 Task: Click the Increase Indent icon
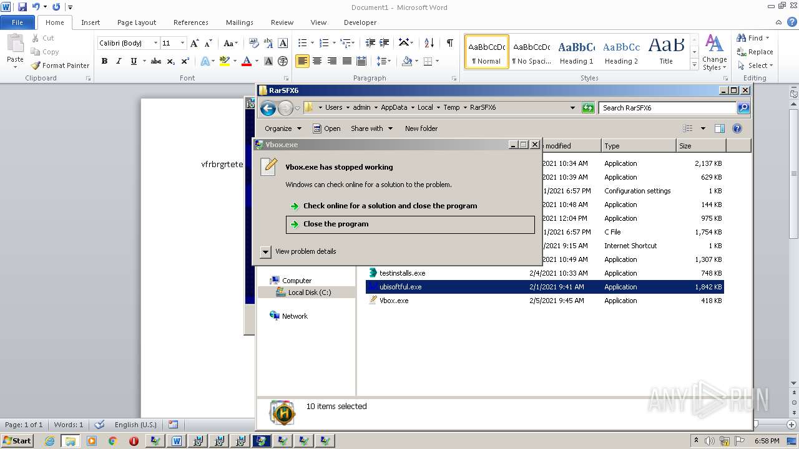[385, 43]
